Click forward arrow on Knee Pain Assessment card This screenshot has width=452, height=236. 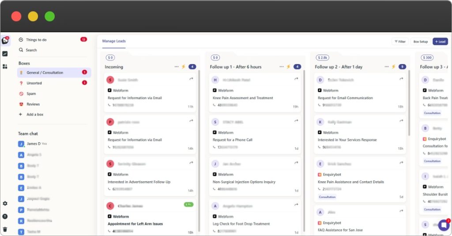[x=296, y=79]
